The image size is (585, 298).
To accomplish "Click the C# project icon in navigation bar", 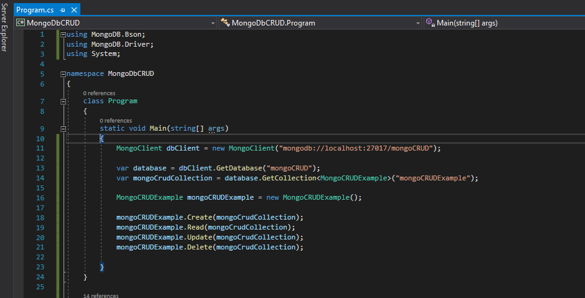I will point(21,23).
